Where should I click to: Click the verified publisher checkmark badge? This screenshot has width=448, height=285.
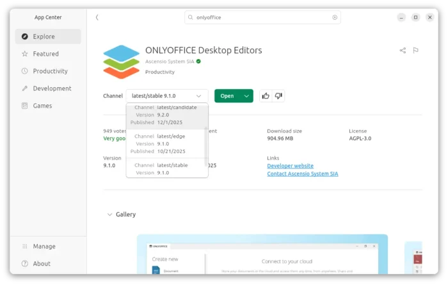click(x=198, y=61)
